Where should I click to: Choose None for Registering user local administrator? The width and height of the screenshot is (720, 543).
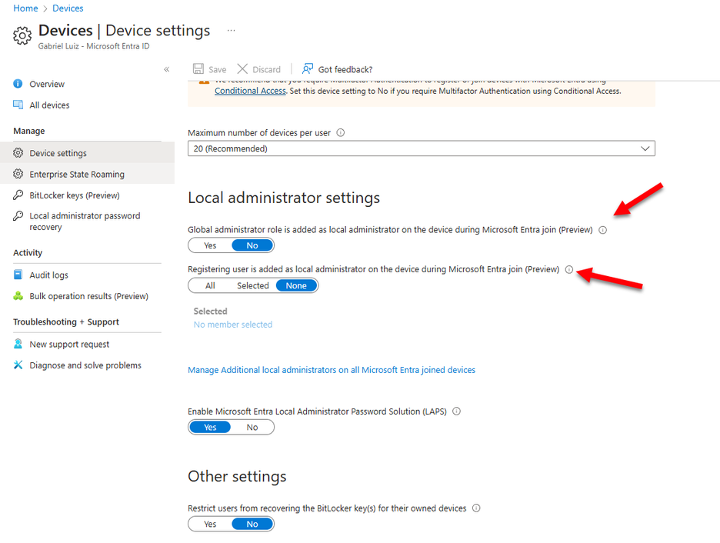296,285
